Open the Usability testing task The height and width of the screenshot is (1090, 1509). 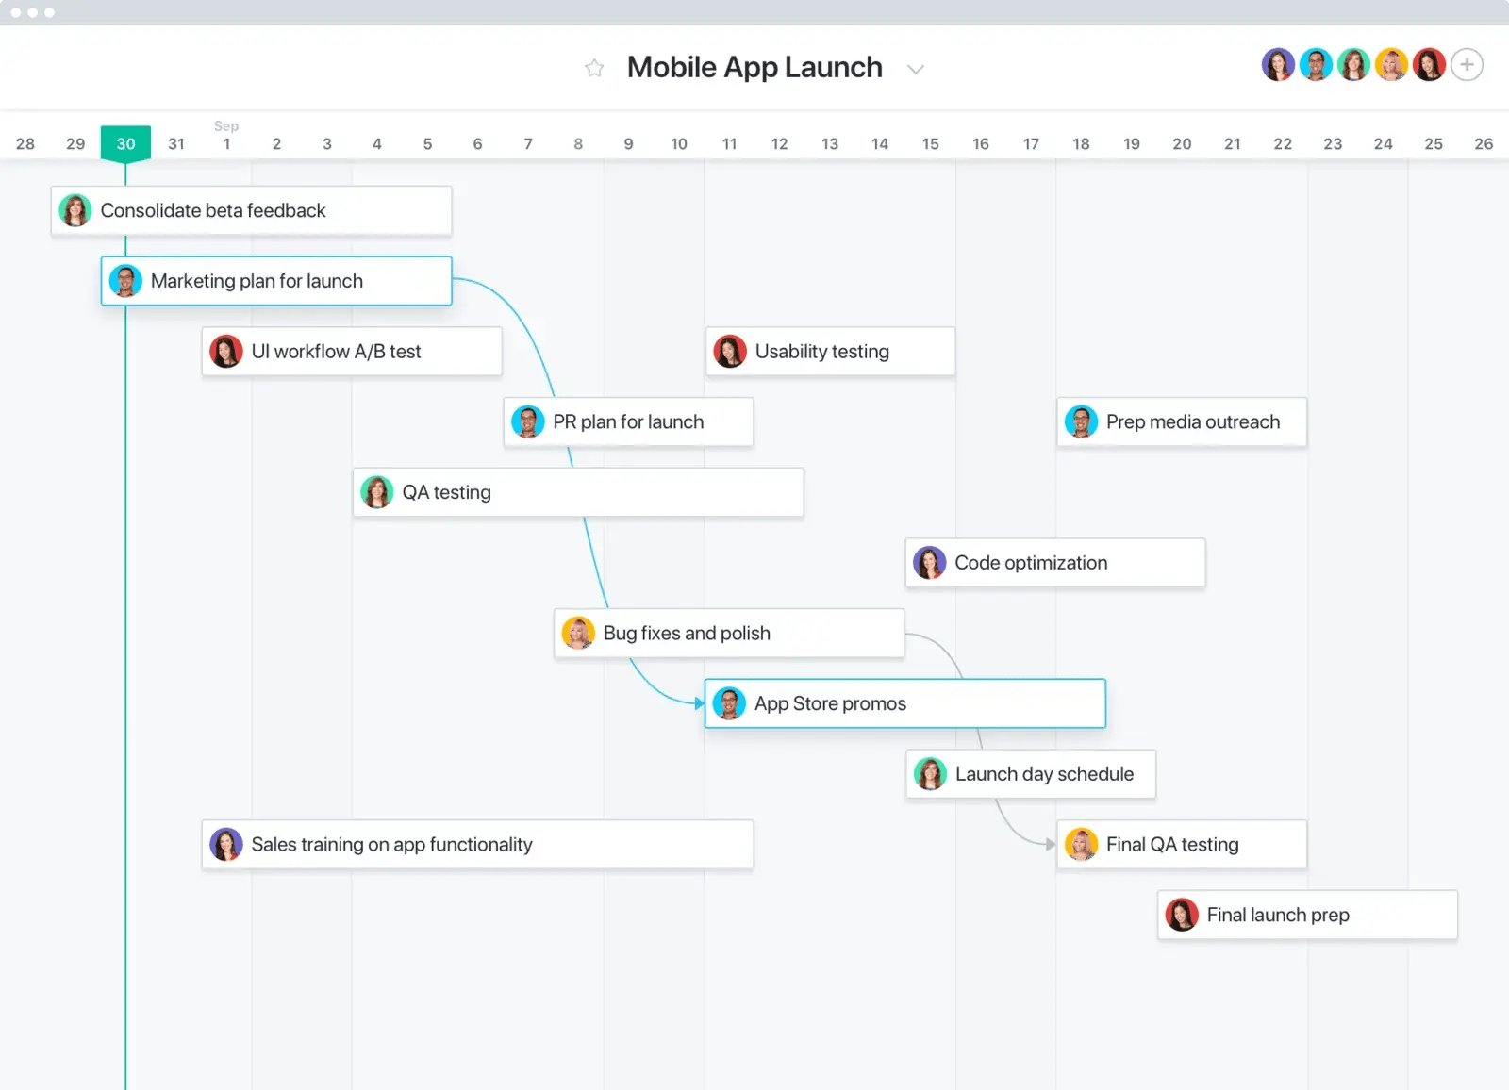coord(829,351)
